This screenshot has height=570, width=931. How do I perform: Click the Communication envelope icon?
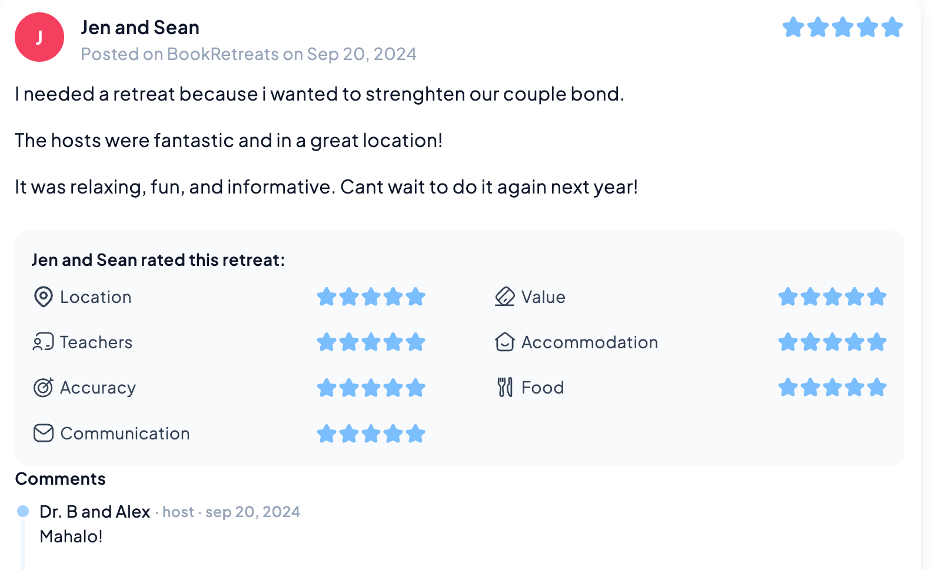(x=43, y=434)
